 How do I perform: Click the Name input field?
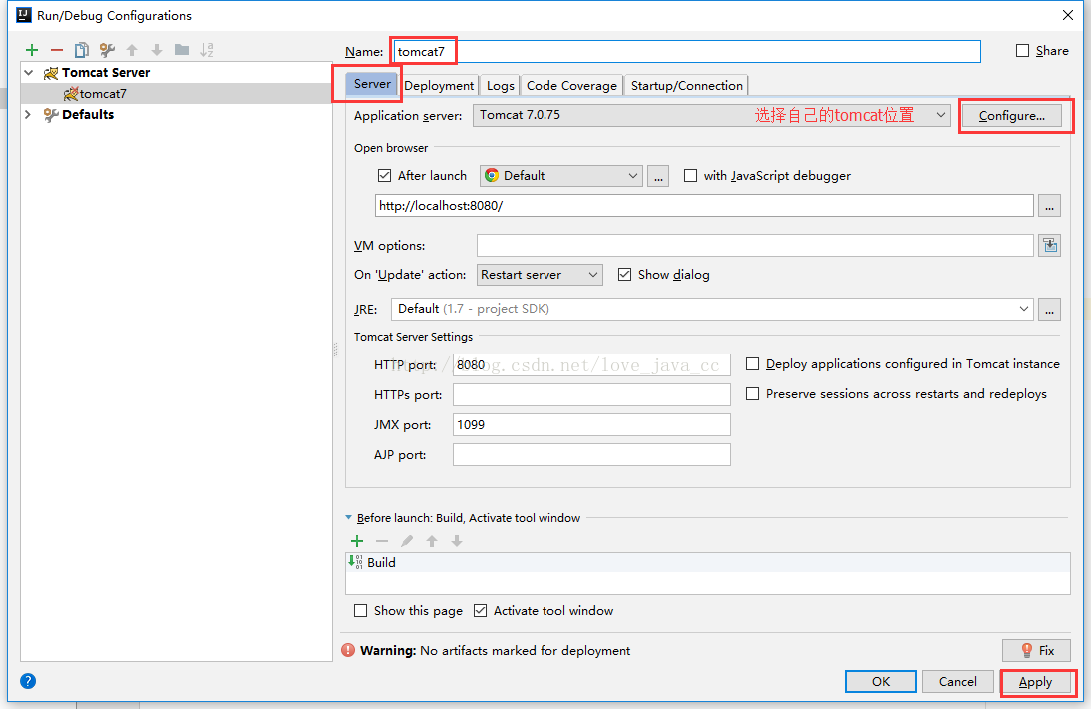tap(686, 51)
